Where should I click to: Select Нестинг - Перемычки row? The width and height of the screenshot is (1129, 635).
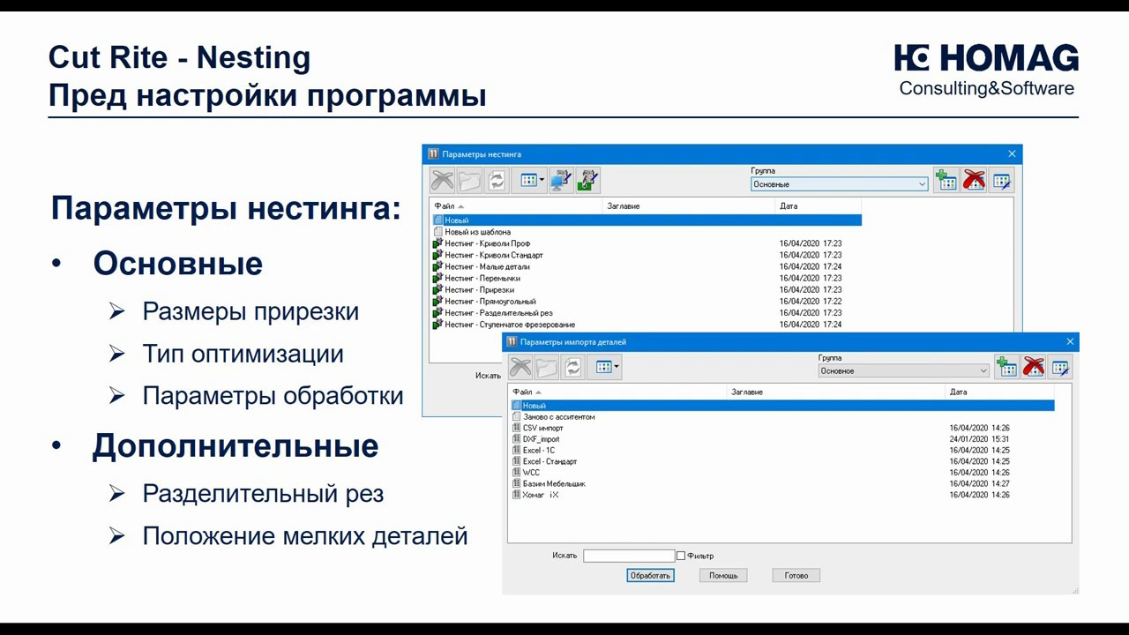tap(646, 278)
